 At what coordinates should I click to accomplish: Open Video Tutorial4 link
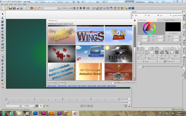coord(82,86)
